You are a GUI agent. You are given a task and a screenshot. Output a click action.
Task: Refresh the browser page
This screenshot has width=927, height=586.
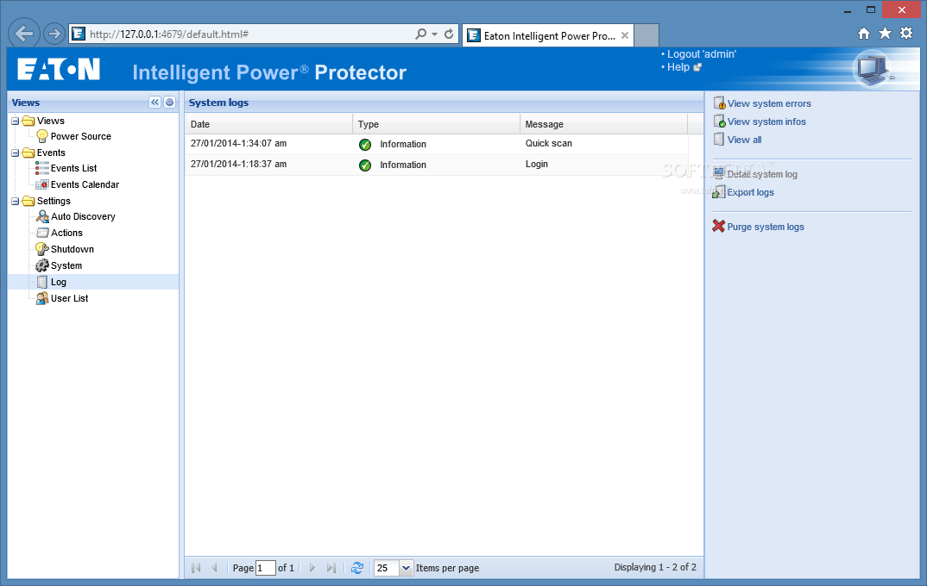[449, 34]
